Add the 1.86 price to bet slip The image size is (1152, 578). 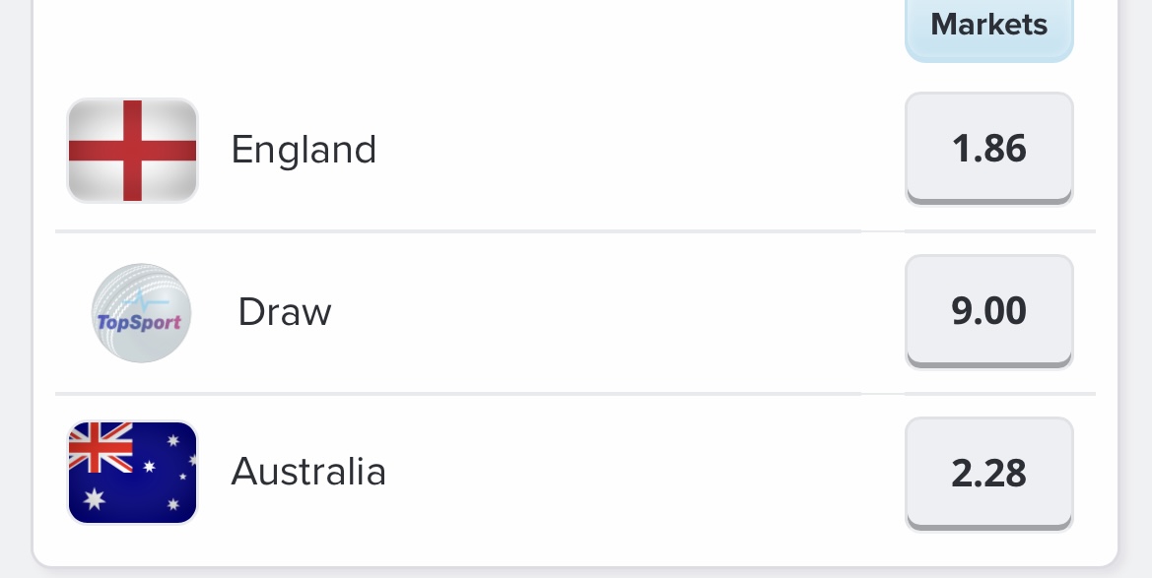[988, 149]
